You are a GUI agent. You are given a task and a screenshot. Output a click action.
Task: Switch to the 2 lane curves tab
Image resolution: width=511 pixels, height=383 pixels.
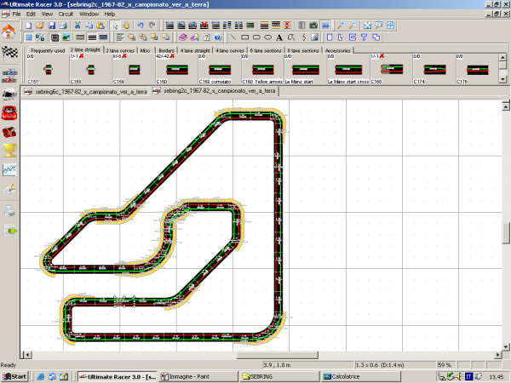pyautogui.click(x=119, y=50)
